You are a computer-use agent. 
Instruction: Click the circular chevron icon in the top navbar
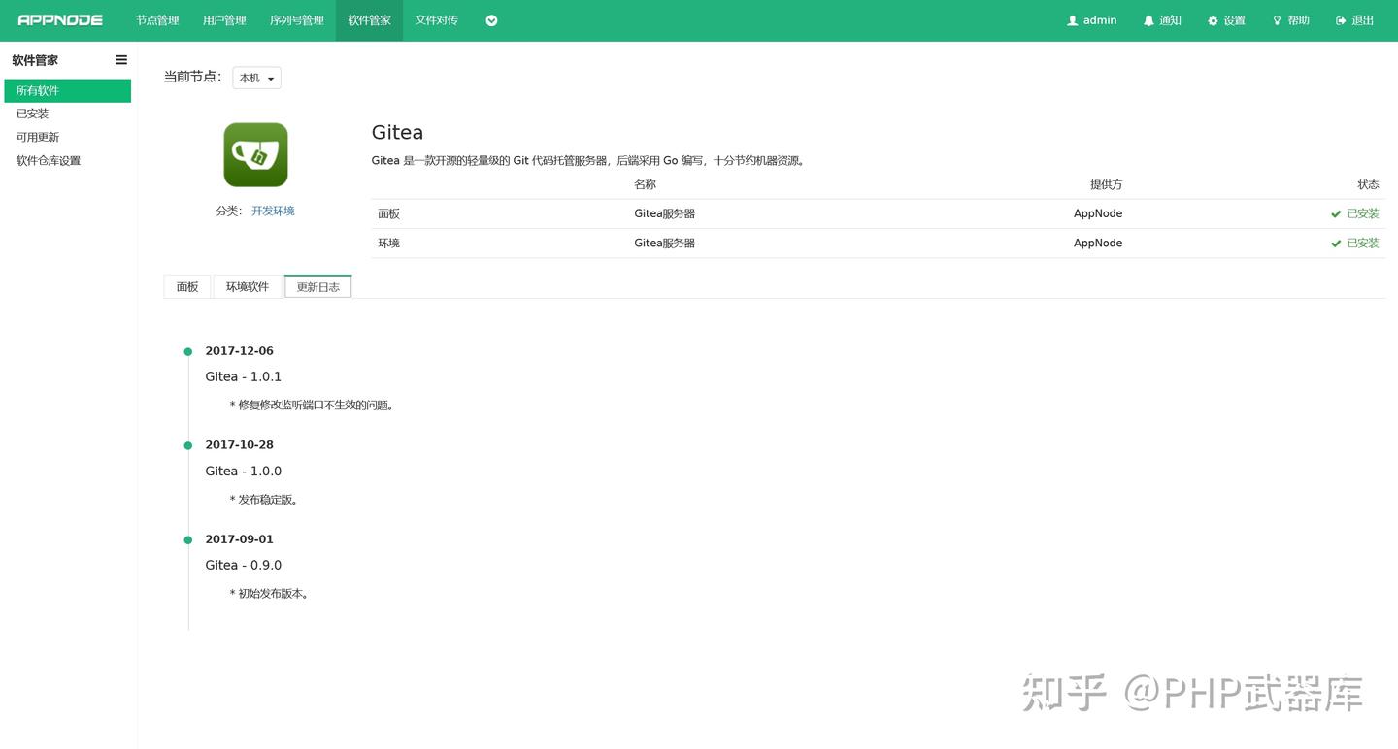491,19
